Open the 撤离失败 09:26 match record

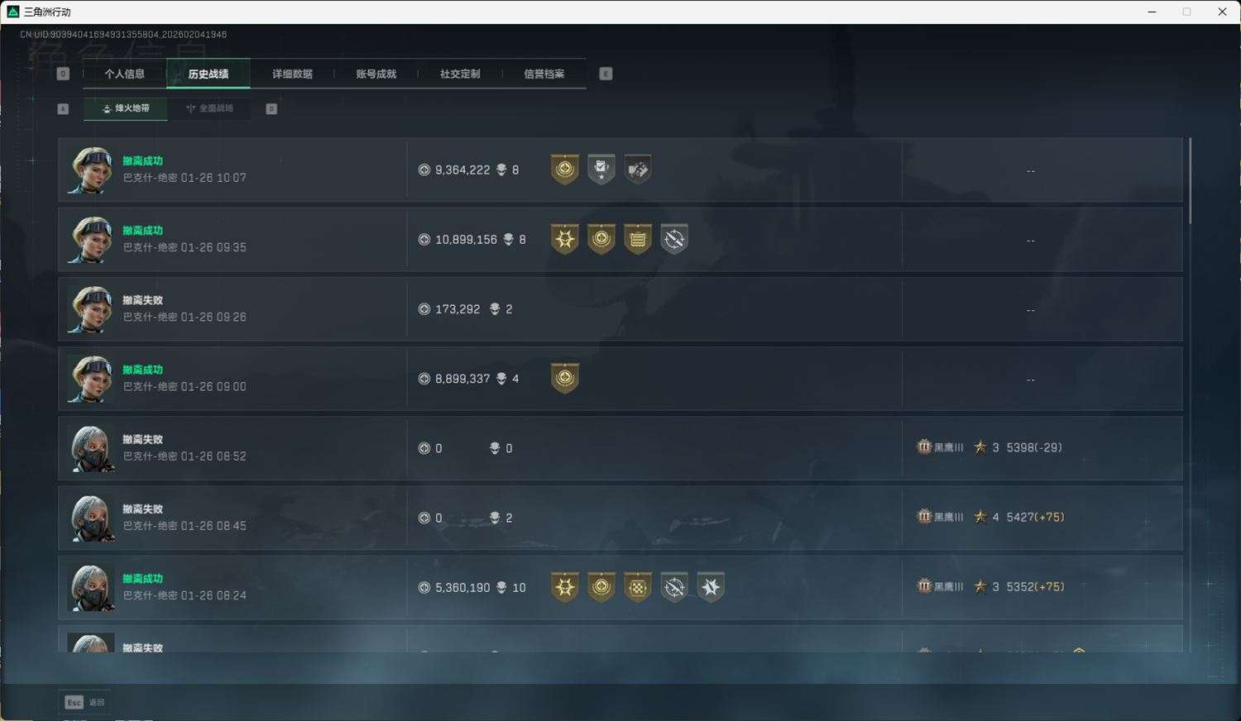620,309
